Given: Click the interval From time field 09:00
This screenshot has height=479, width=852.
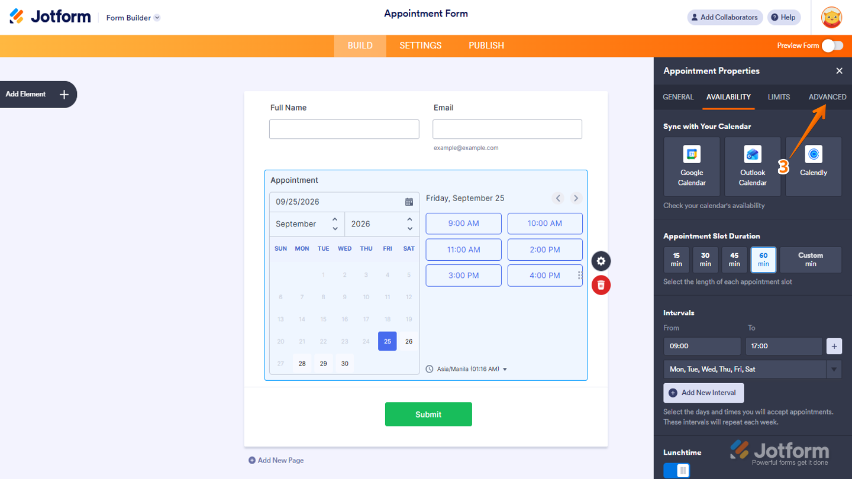Looking at the screenshot, I should click(702, 346).
